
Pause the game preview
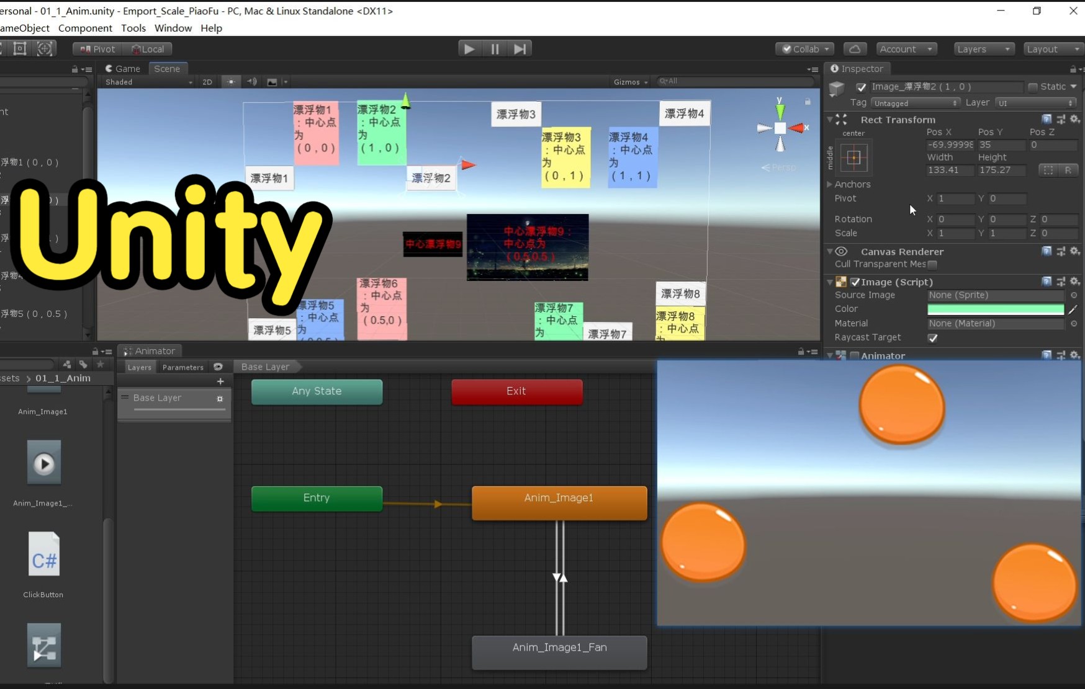494,48
